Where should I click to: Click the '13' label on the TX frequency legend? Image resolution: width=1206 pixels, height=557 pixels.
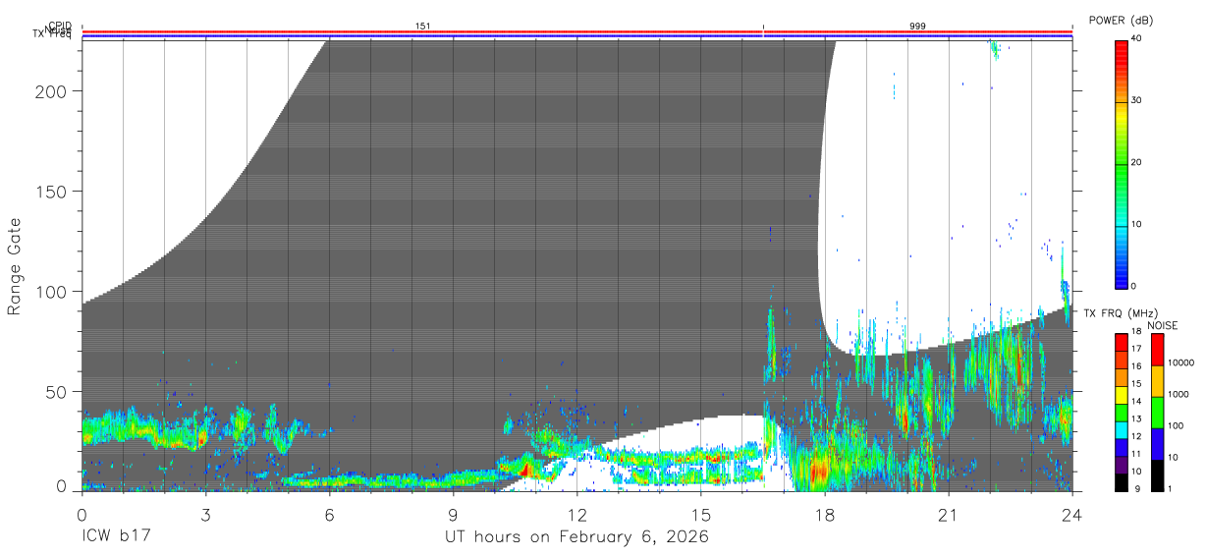[x=1136, y=418]
